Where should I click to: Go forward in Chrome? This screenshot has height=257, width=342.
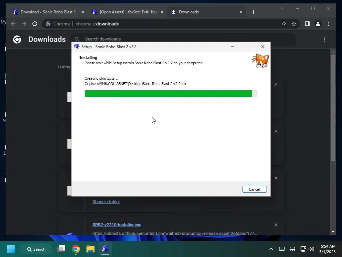click(24, 24)
